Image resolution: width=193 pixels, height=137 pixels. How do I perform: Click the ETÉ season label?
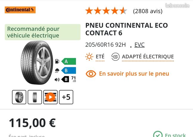coord(100,57)
